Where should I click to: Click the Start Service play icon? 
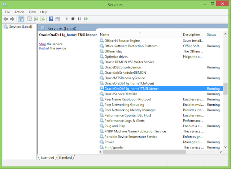[66, 19]
